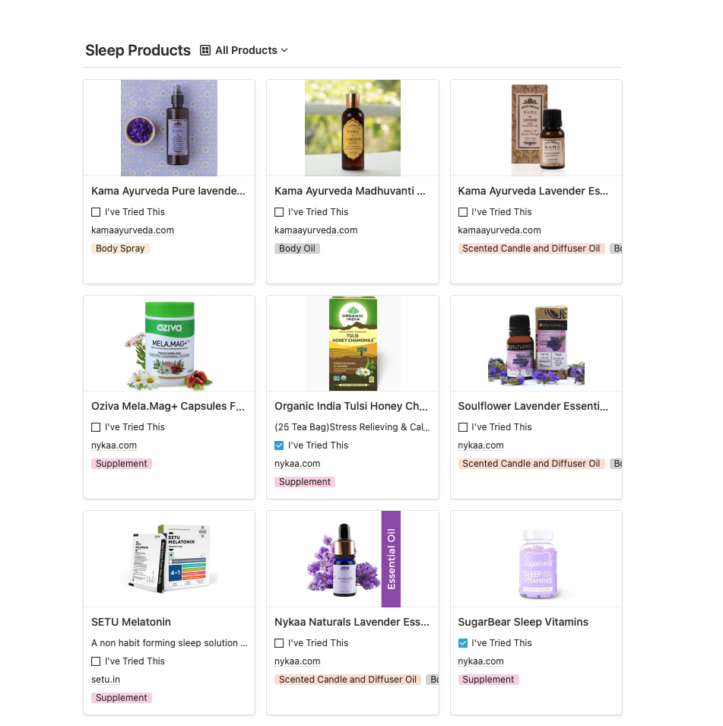The image size is (723, 726).
Task: Click the Body Oil tag
Action: click(297, 248)
